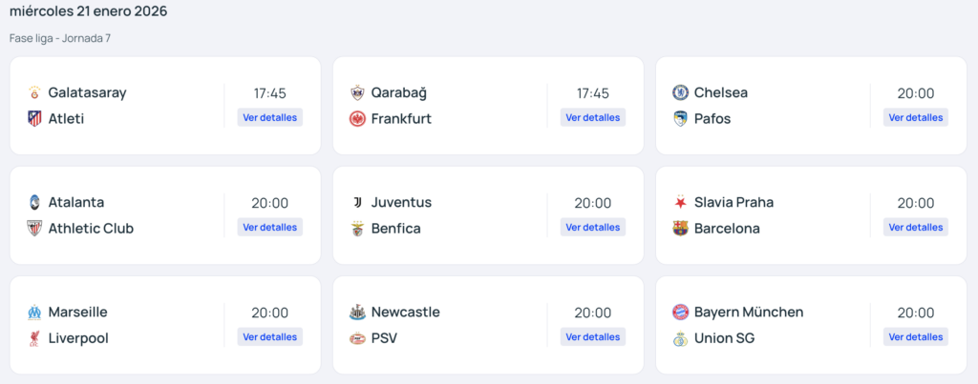View details of Slavia Praha vs Barcelona
Image resolution: width=978 pixels, height=384 pixels.
point(916,228)
